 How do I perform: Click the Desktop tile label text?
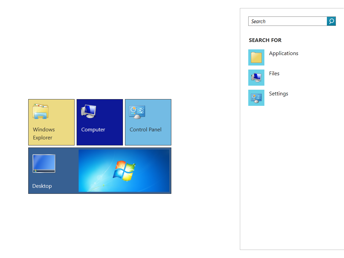click(x=42, y=186)
